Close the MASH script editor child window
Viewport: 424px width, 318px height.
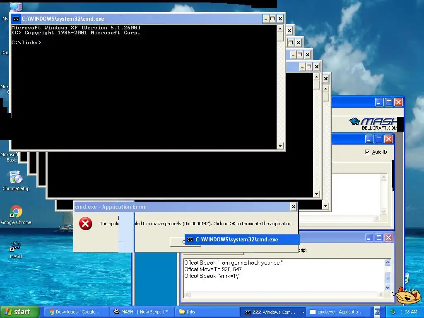pos(388,237)
